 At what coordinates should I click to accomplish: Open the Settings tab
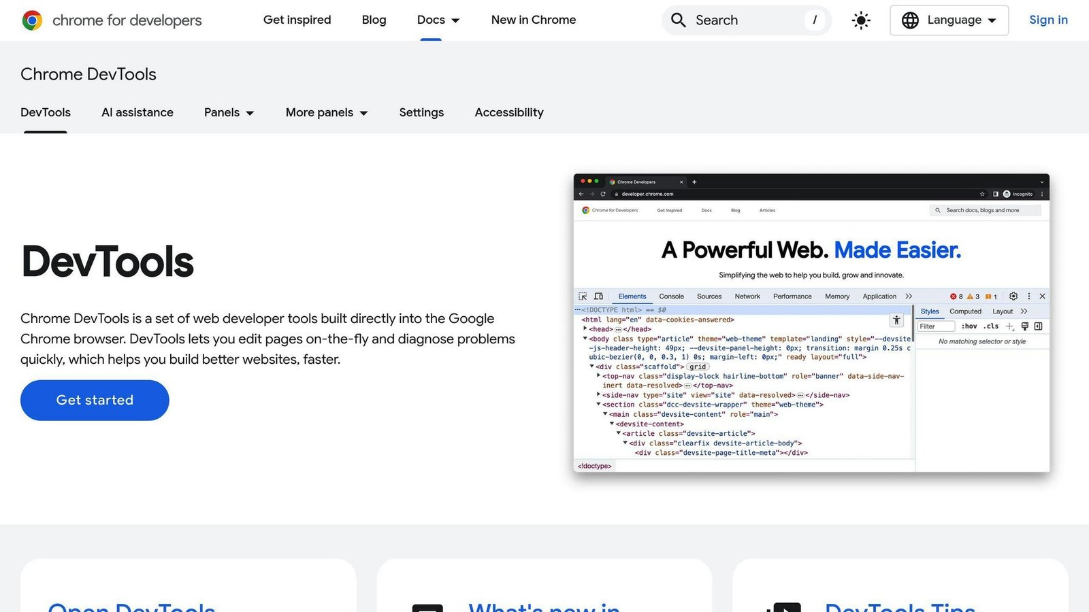[x=421, y=113]
